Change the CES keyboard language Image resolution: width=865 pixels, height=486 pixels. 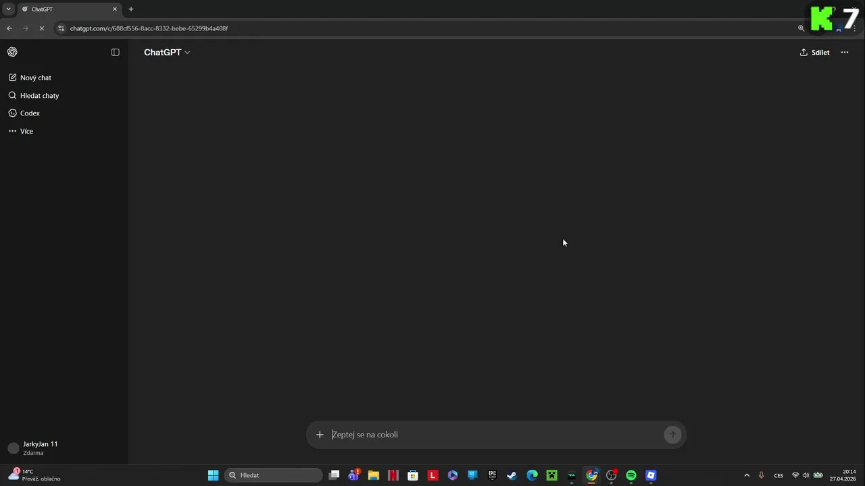click(778, 475)
